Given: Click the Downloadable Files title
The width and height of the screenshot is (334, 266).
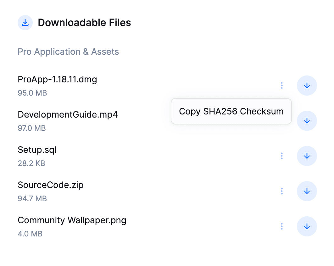Looking at the screenshot, I should click(84, 23).
